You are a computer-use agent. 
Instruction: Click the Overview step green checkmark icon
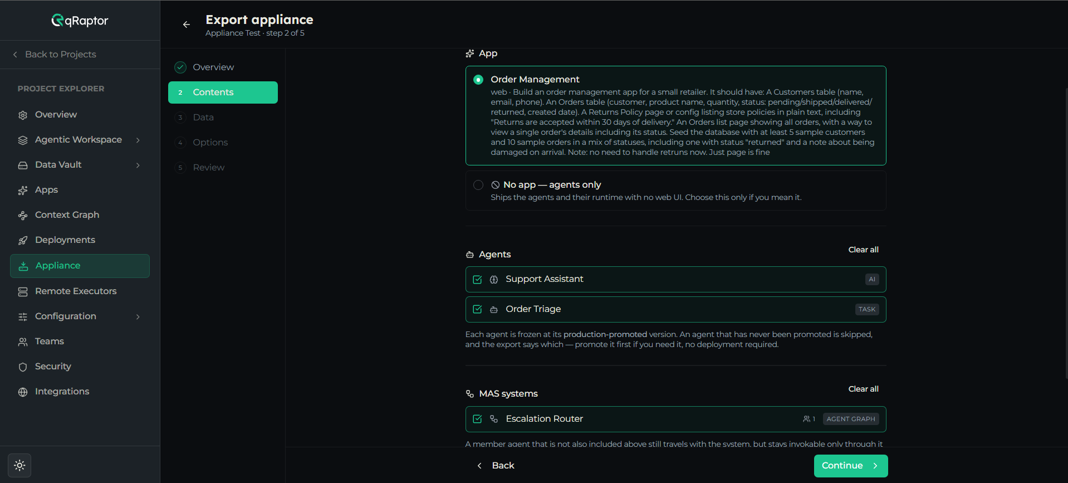pos(180,67)
